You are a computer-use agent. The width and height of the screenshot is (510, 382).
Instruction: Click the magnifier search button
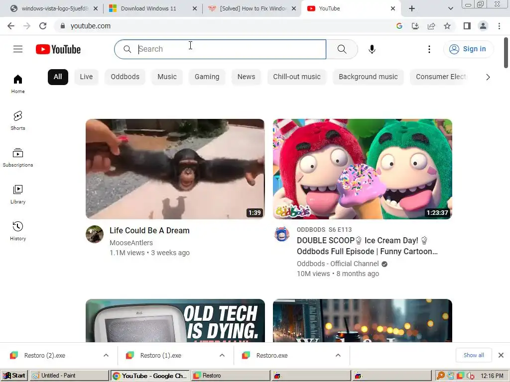coord(342,49)
